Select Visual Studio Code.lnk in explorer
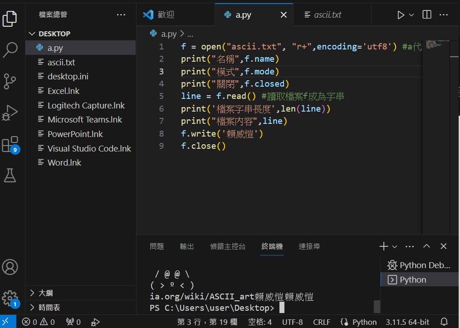 click(x=81, y=148)
